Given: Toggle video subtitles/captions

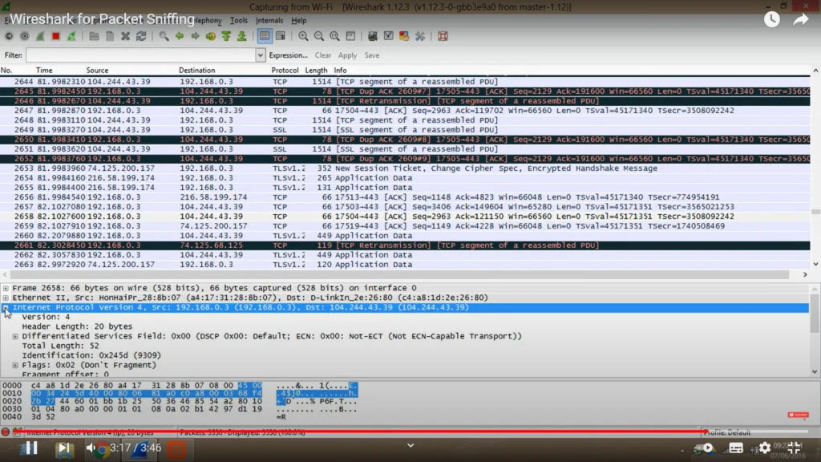Looking at the screenshot, I should tap(736, 448).
